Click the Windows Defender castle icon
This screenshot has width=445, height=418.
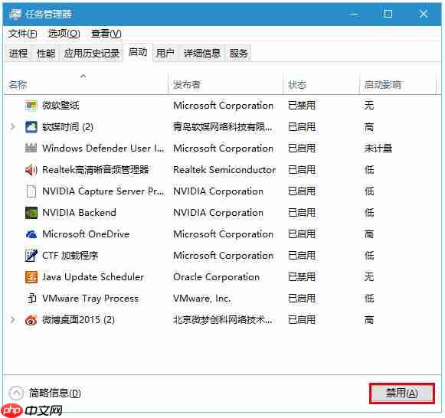(31, 148)
